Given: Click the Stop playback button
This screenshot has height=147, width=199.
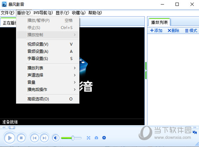Looking at the screenshot, I should pyautogui.click(x=21, y=138).
